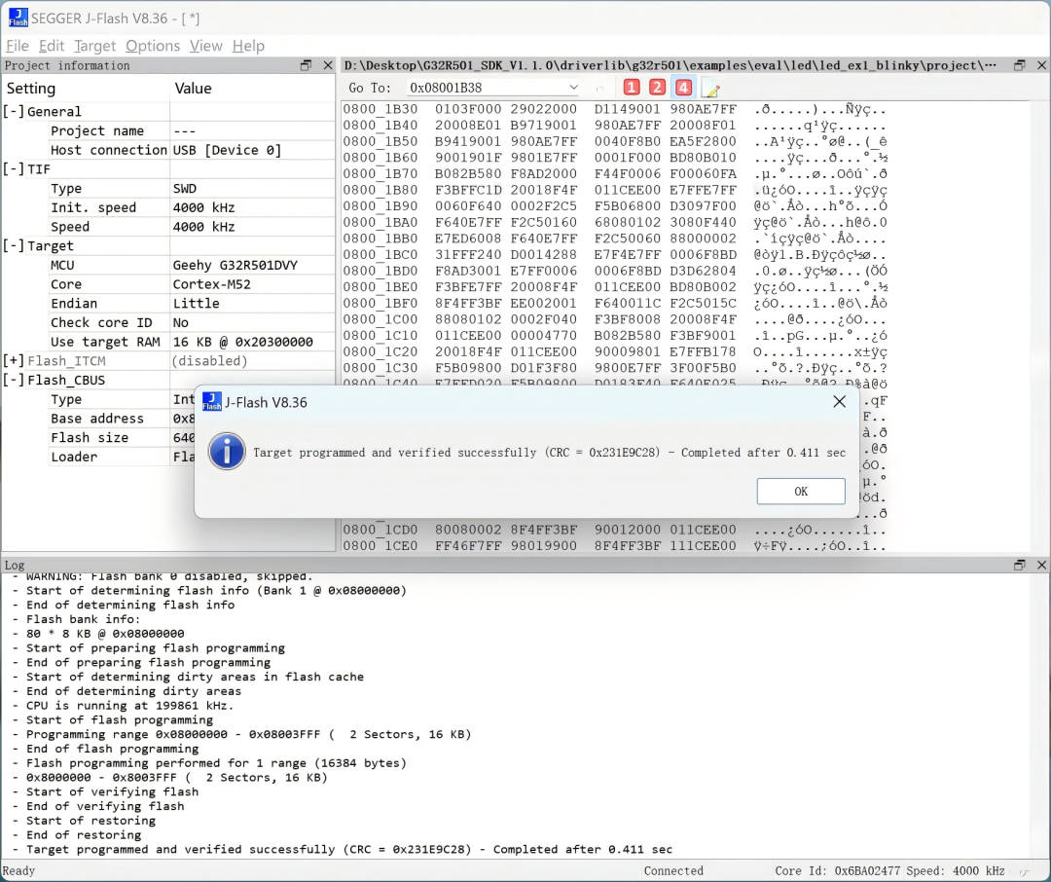1051x882 pixels.
Task: Set data view to 1-byte width
Action: click(632, 88)
